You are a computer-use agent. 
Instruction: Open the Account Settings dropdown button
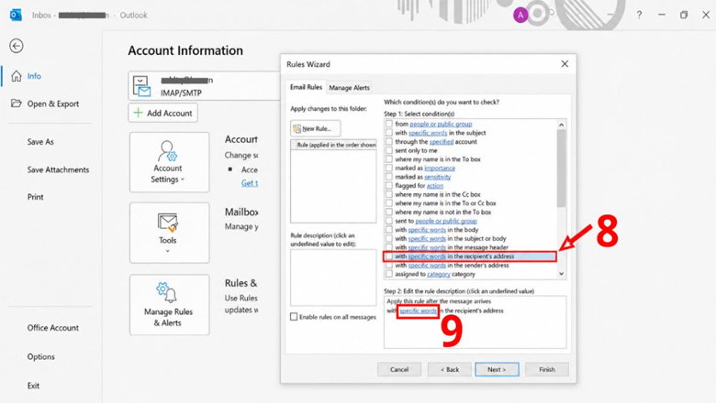[170, 161]
